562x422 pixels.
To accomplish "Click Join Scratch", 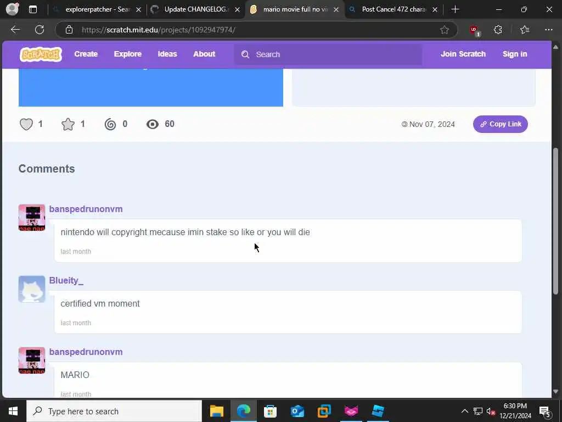I will click(x=463, y=54).
